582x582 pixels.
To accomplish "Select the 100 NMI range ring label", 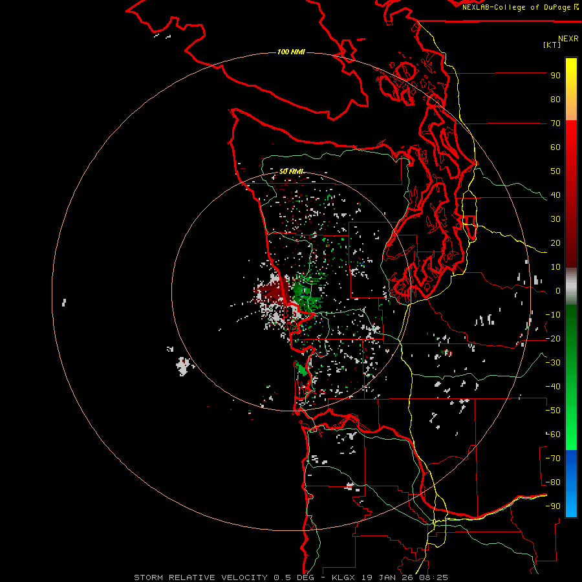I will point(291,52).
